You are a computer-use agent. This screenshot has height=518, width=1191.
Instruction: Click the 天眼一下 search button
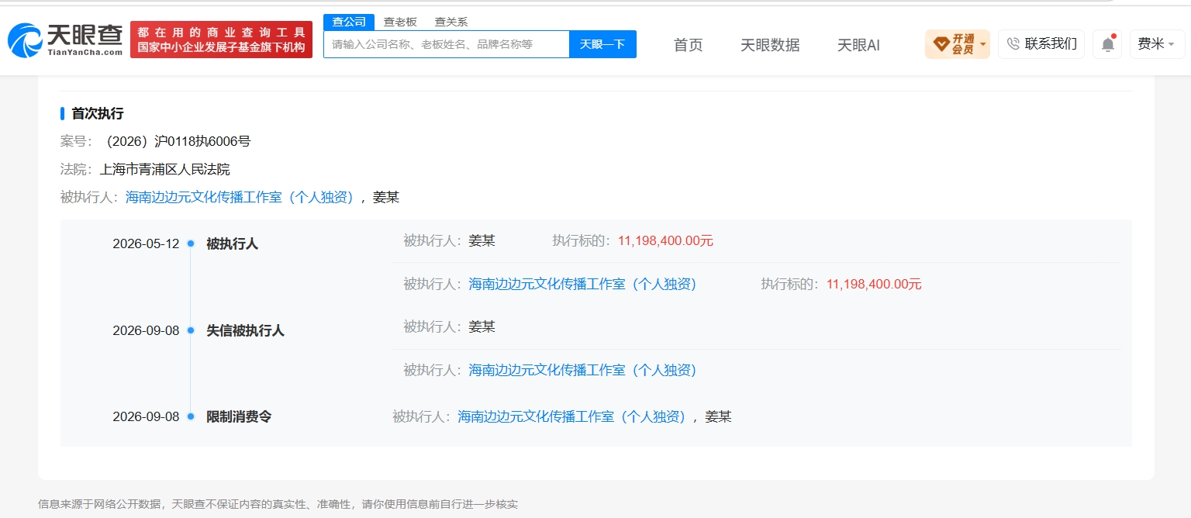point(602,44)
